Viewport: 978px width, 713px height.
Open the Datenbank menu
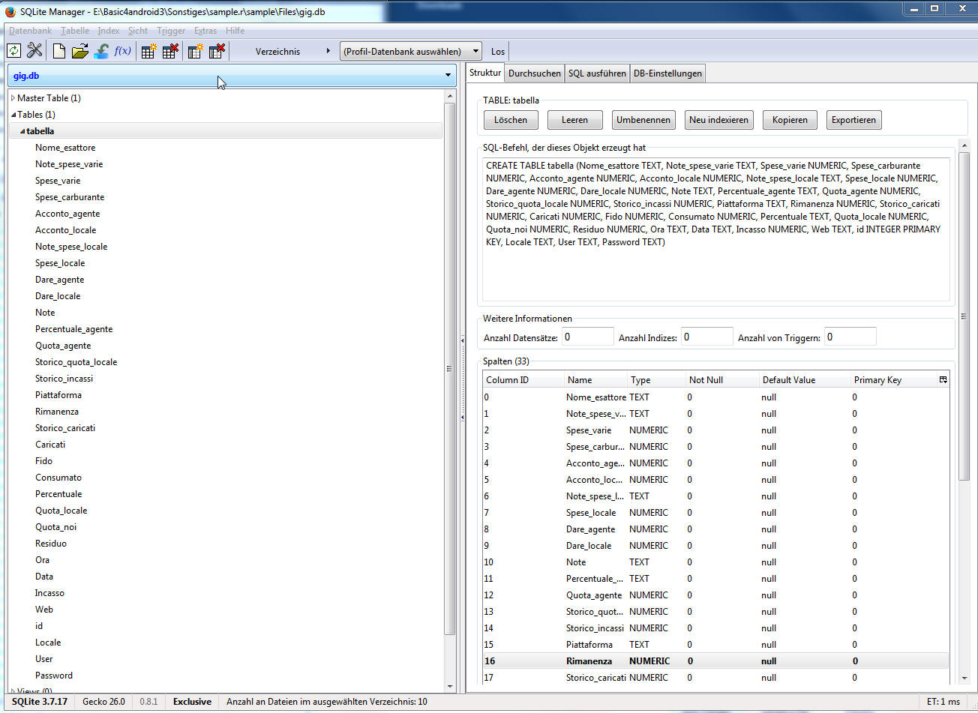point(31,31)
